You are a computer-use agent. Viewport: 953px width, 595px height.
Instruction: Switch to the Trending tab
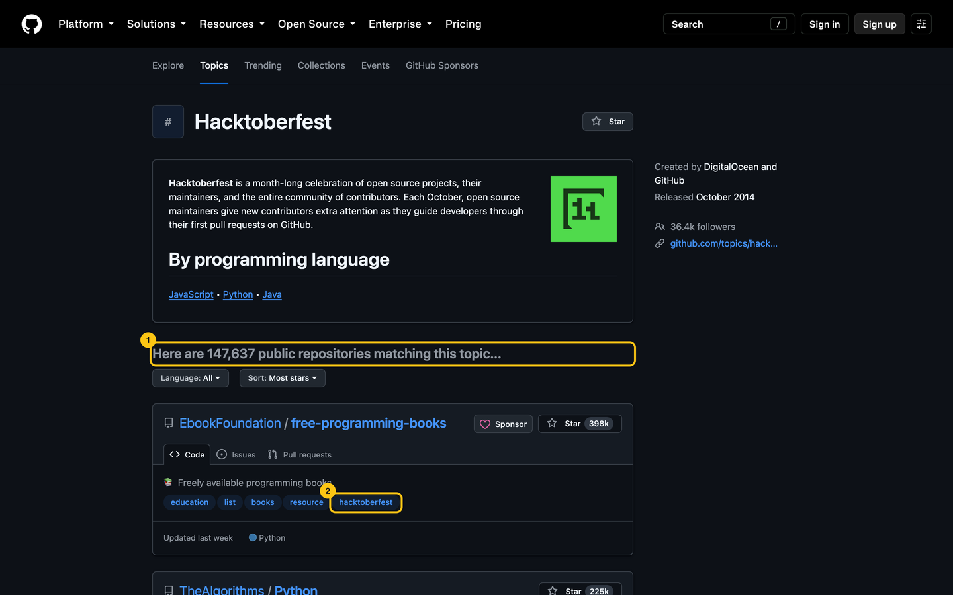point(263,65)
